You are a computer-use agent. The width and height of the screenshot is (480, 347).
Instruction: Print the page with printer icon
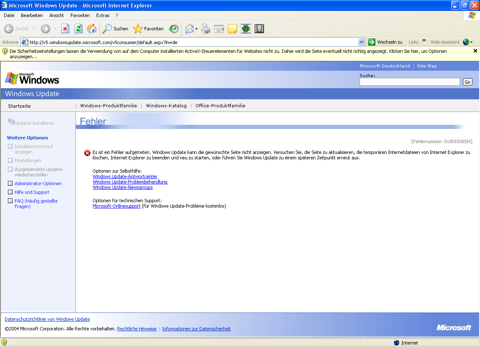[x=206, y=29]
